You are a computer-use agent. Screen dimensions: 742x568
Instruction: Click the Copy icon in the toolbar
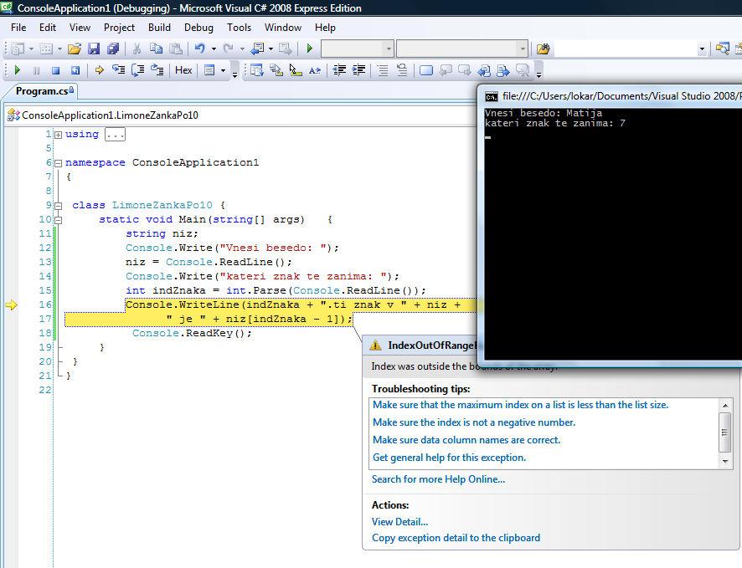[156, 49]
